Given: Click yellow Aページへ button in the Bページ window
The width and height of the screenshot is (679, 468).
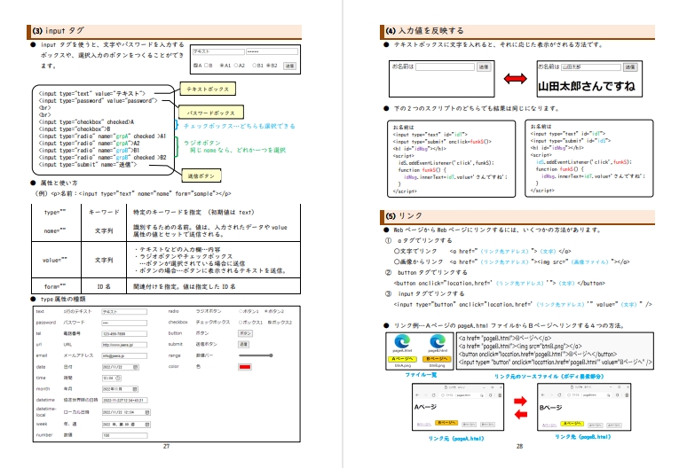Looking at the screenshot, I should (572, 424).
